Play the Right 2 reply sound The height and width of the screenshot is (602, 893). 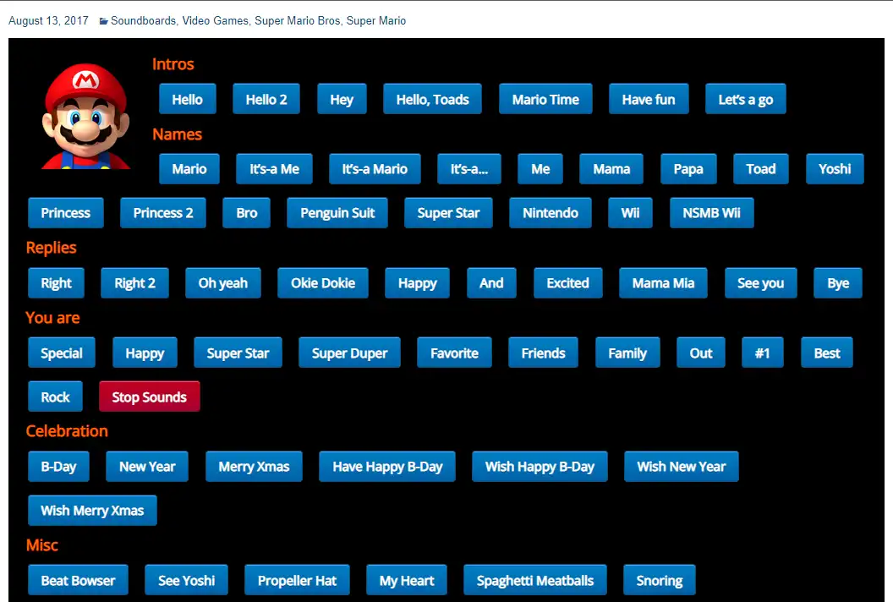pos(135,282)
